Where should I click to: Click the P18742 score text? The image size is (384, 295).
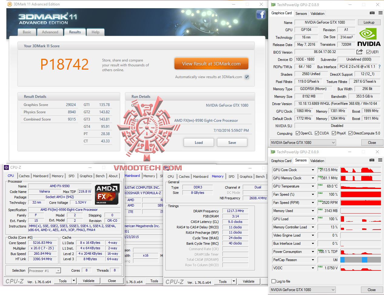pos(65,64)
